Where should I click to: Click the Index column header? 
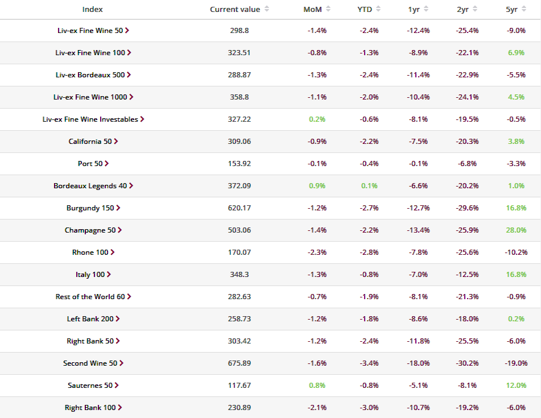coord(93,9)
